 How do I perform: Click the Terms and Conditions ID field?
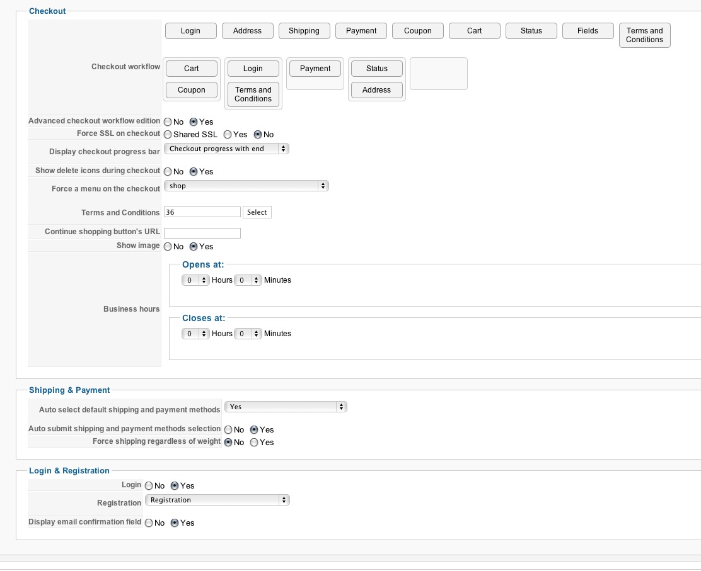click(x=202, y=212)
